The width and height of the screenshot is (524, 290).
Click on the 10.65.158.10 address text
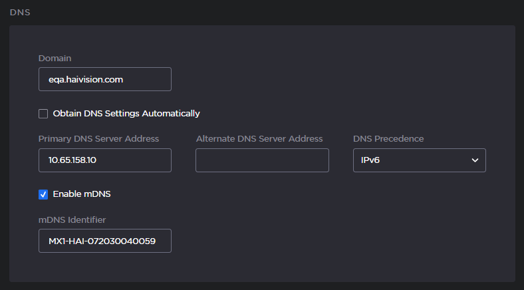tap(77, 160)
